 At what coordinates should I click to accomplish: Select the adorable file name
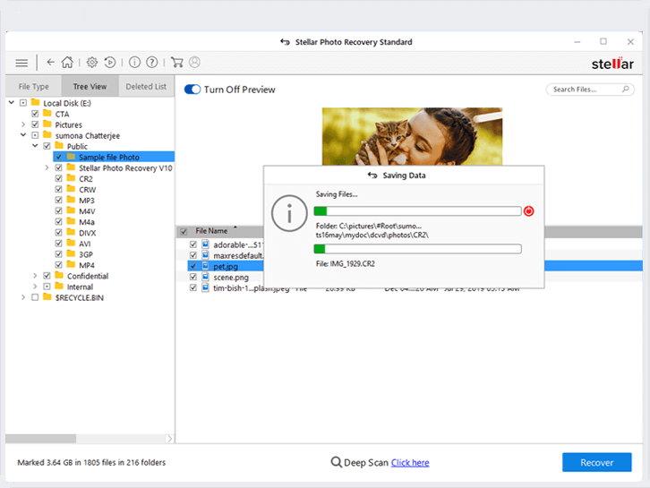[238, 244]
